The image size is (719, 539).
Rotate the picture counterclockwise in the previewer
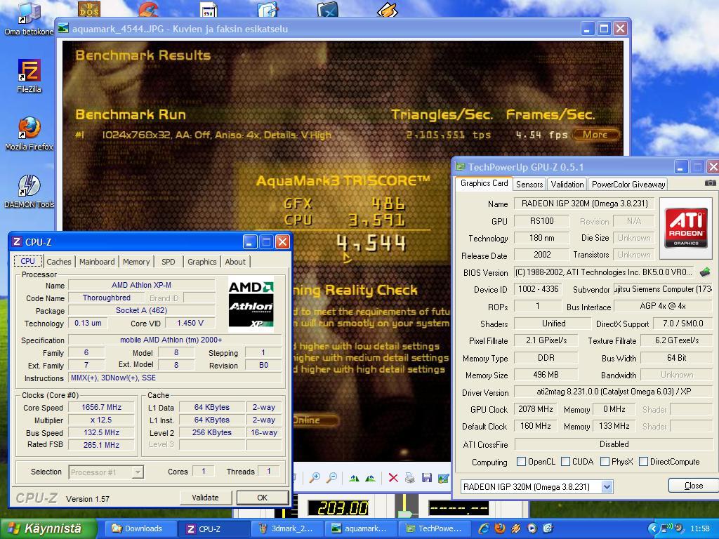coord(371,479)
